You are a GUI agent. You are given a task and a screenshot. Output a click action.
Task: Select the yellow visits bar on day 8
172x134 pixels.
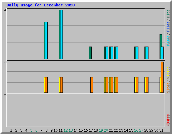point(44,85)
